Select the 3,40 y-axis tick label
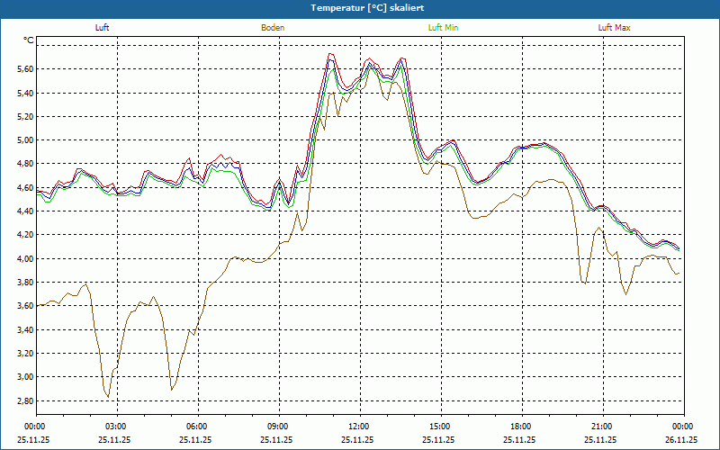The height and width of the screenshot is (450, 720). point(23,330)
